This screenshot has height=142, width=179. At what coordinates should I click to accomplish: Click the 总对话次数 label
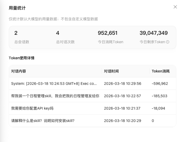click(65, 42)
